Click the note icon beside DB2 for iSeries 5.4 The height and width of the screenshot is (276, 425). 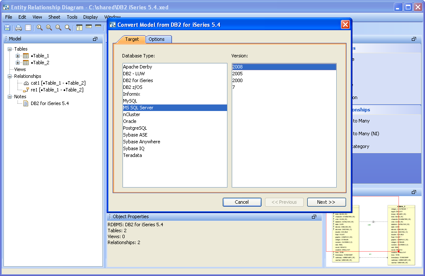(x=26, y=103)
